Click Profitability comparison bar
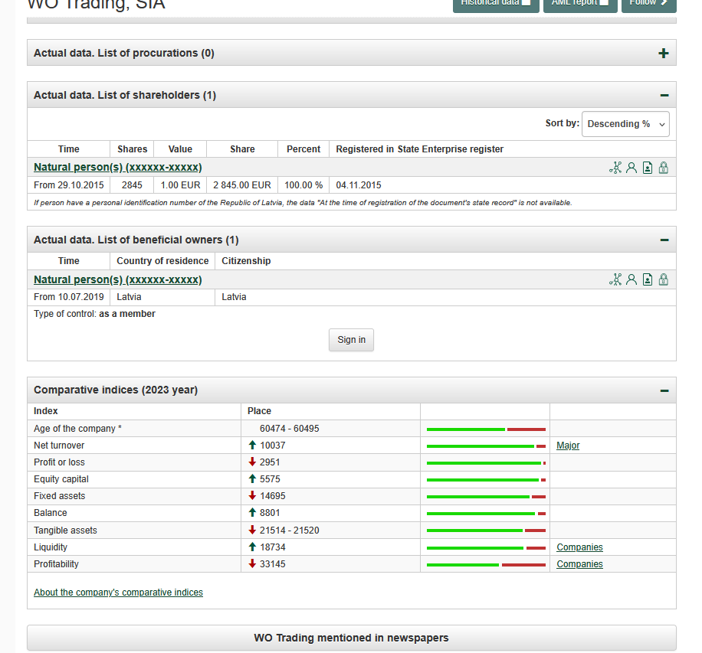Viewport: 702px width, 653px height. point(486,565)
